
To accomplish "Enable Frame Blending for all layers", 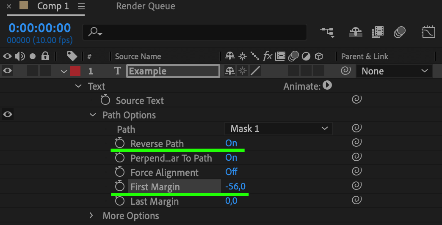I will click(378, 33).
